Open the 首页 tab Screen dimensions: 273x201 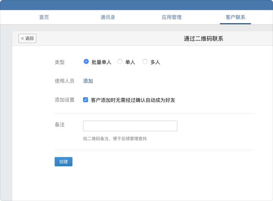tap(44, 17)
